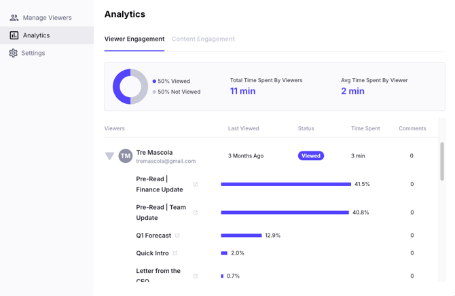Screen dimensions: 455x296
Task: Open external link icon next to Quick Intro
Action: (175, 253)
